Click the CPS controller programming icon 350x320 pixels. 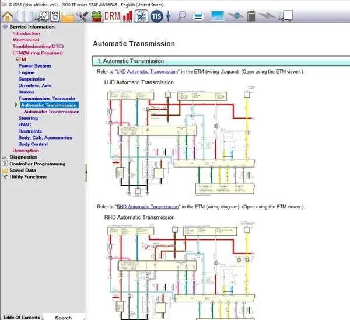click(55, 16)
